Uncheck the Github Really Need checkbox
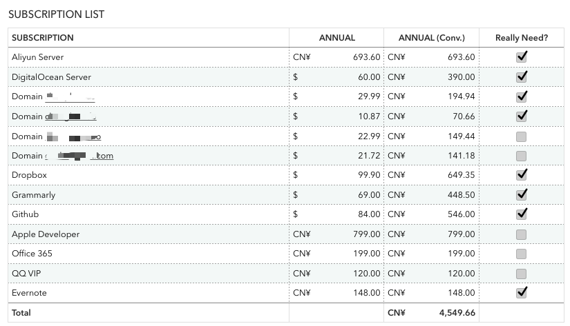The width and height of the screenshot is (570, 326). tap(522, 214)
